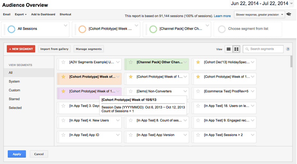The height and width of the screenshot is (164, 297).
Task: Click the red New Segment button
Action: coord(21,49)
